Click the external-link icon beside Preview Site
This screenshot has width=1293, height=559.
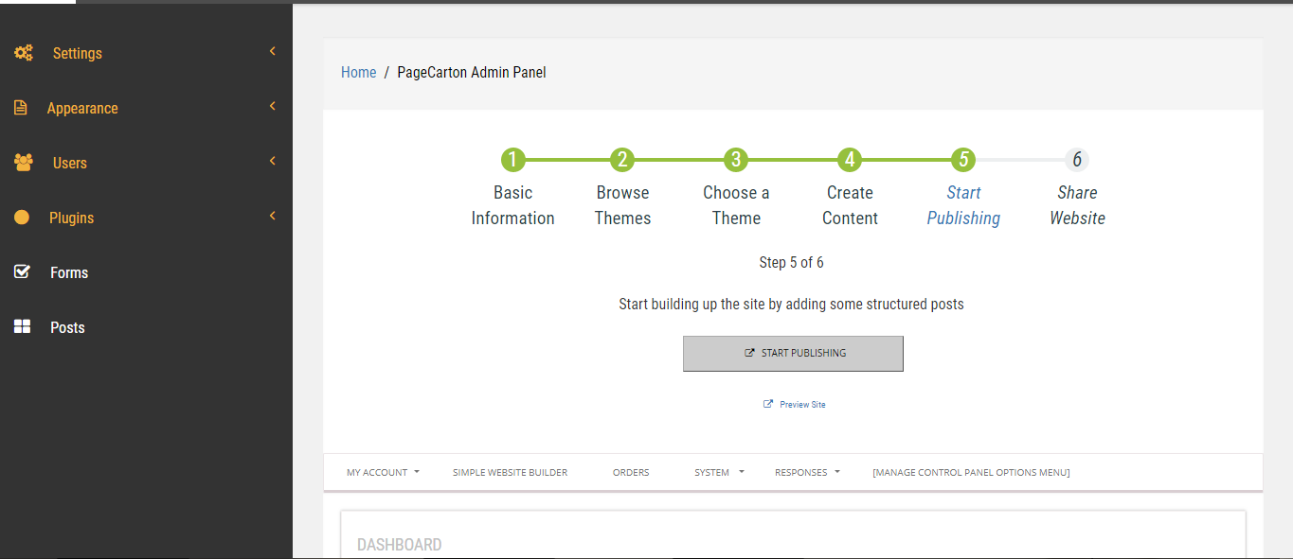pyautogui.click(x=768, y=404)
